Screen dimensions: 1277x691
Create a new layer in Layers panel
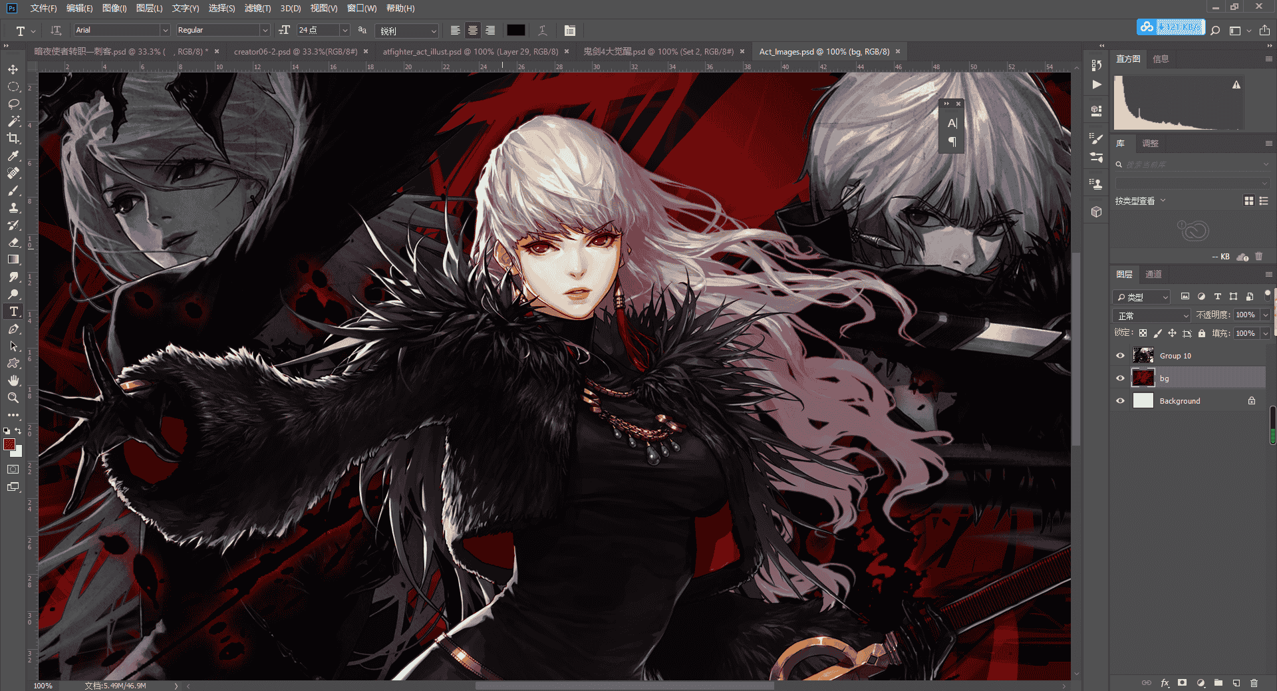click(1236, 682)
